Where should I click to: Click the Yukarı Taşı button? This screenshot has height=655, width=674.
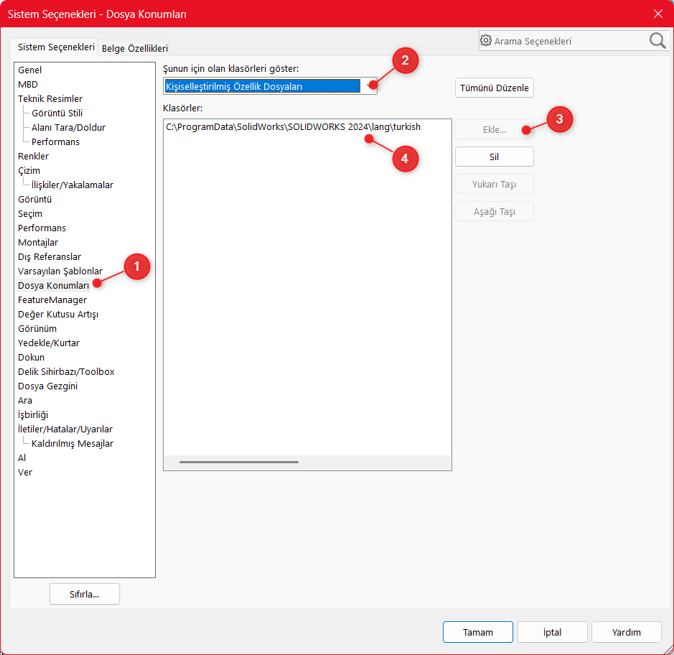pos(495,184)
